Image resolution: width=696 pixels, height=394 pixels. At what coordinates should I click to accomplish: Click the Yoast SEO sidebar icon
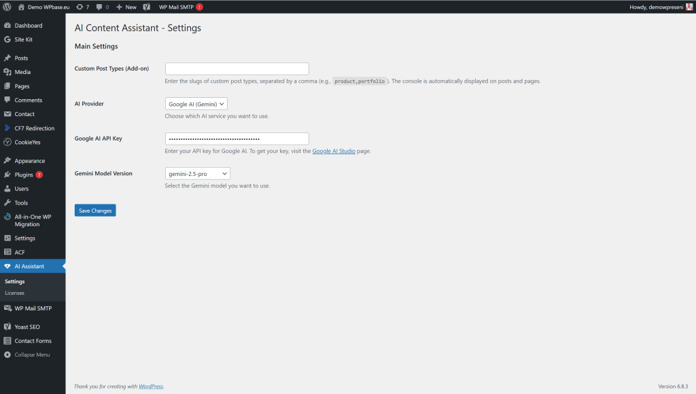pyautogui.click(x=7, y=327)
